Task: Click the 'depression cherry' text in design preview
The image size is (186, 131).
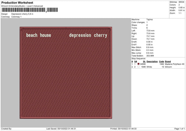Action: coord(88,35)
